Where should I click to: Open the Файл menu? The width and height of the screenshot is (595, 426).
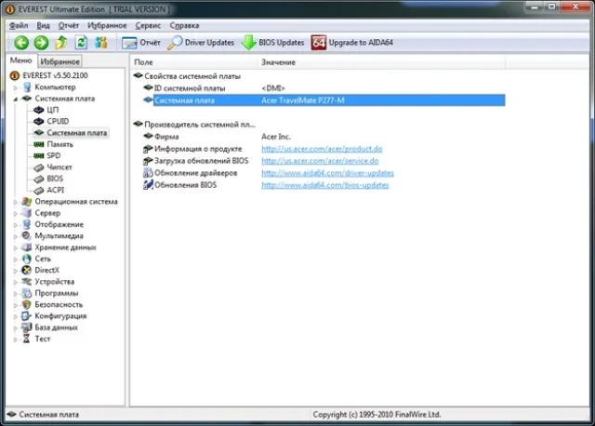click(x=19, y=25)
